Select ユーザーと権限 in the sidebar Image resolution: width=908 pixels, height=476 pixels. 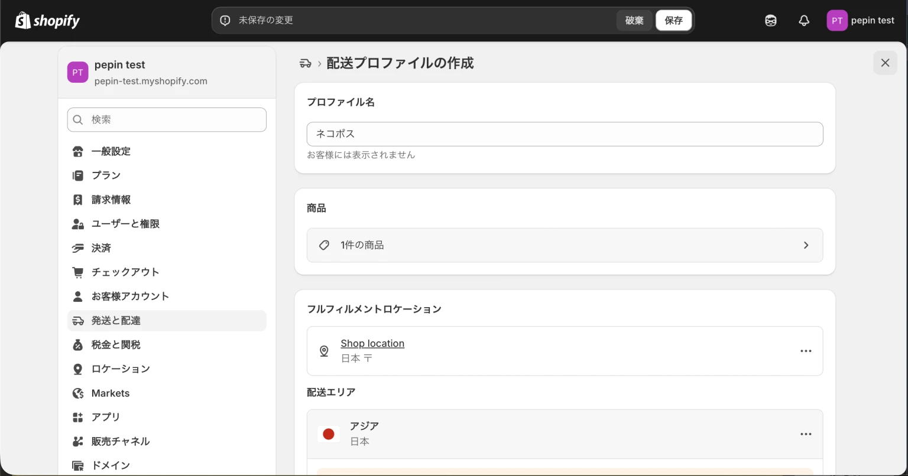(x=125, y=224)
